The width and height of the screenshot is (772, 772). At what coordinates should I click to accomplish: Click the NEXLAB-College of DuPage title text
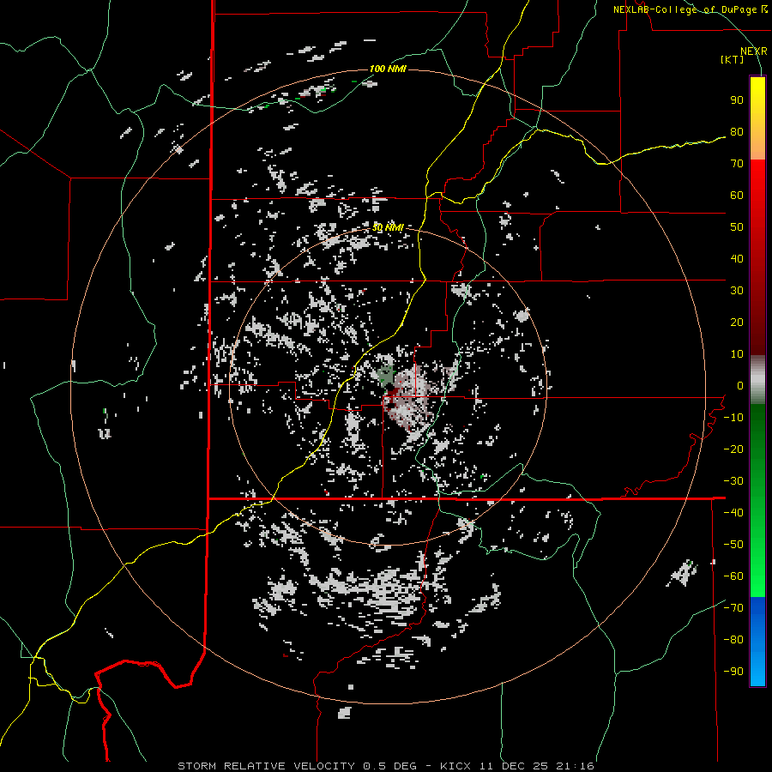[x=690, y=9]
